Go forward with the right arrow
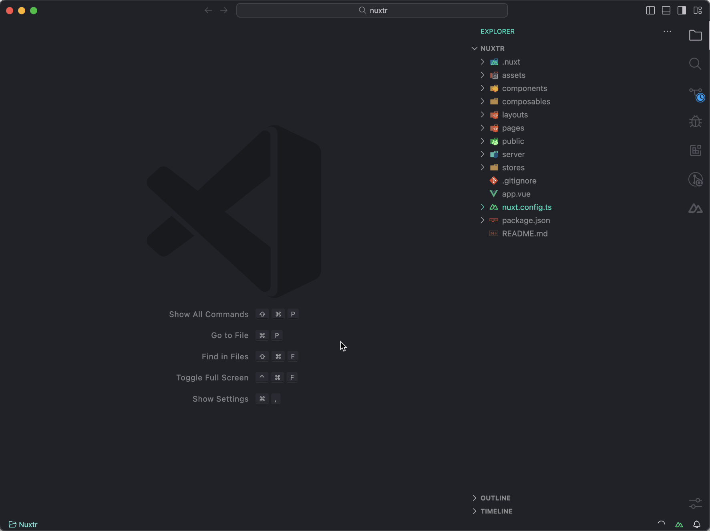This screenshot has height=531, width=710. click(x=224, y=10)
